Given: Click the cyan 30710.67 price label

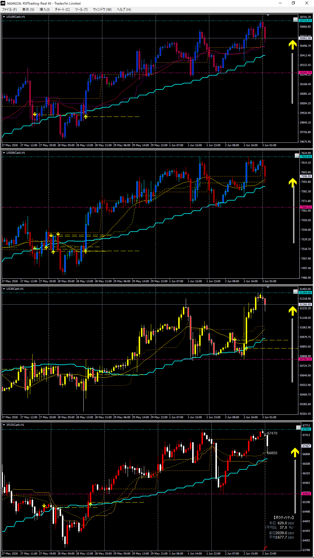Looking at the screenshot, I should point(305,21).
